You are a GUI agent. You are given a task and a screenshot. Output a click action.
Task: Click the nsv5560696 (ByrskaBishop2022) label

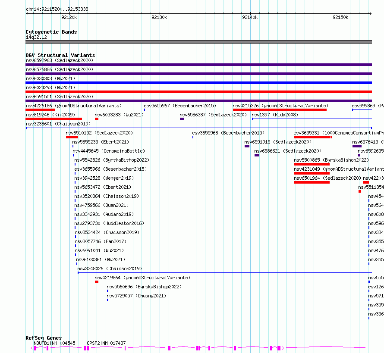(x=144, y=287)
